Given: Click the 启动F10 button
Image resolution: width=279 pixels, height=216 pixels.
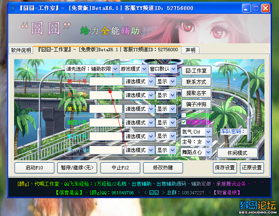Looking at the screenshot, I should click(34, 168).
